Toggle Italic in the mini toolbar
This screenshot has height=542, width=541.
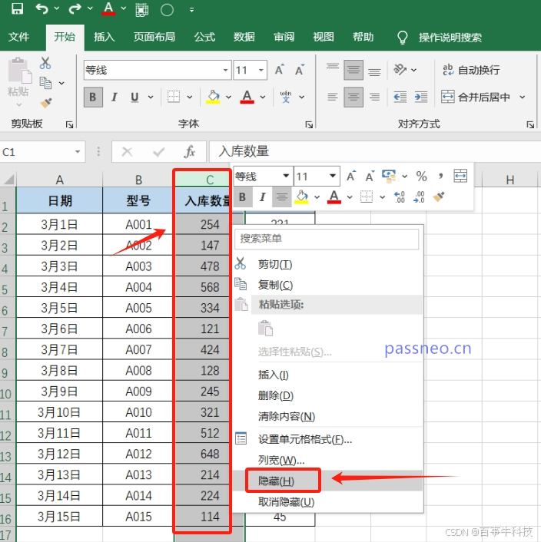(x=263, y=197)
